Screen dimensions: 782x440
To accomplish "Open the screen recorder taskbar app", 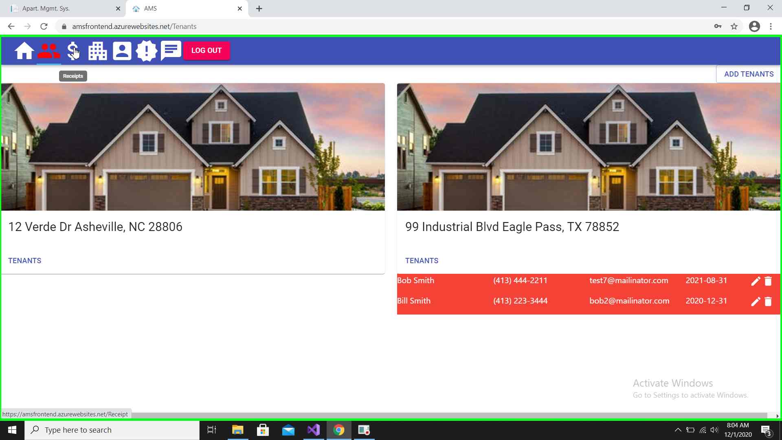I will tap(364, 430).
